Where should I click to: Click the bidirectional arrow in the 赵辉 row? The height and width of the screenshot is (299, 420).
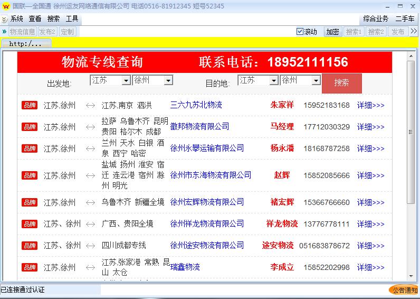coord(91,175)
